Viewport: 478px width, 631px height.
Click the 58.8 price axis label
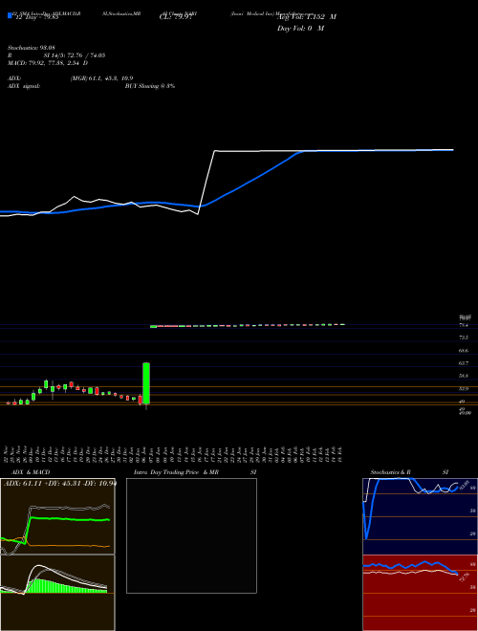(464, 376)
